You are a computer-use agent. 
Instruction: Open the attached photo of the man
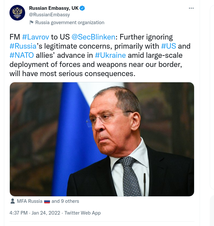click(102, 139)
